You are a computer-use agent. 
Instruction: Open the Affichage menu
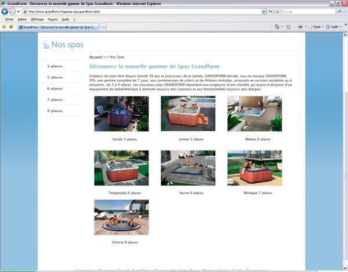click(x=37, y=20)
